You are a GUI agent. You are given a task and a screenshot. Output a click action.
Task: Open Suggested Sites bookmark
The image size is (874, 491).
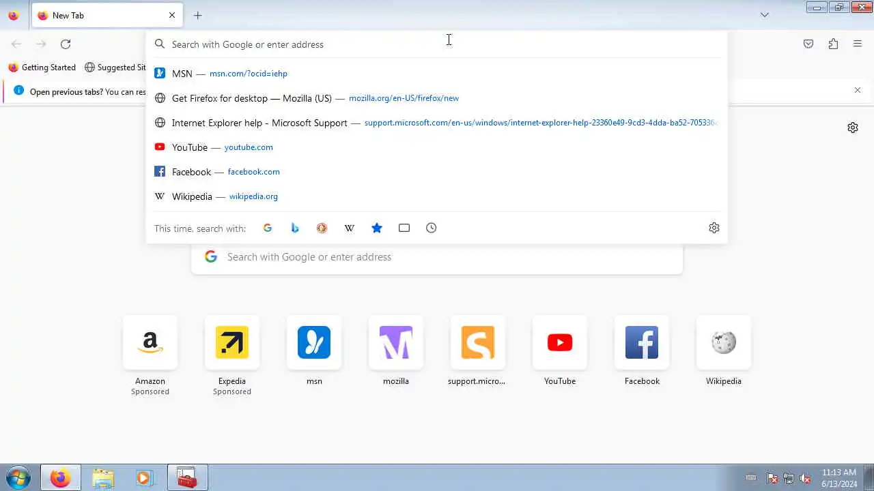(x=115, y=68)
